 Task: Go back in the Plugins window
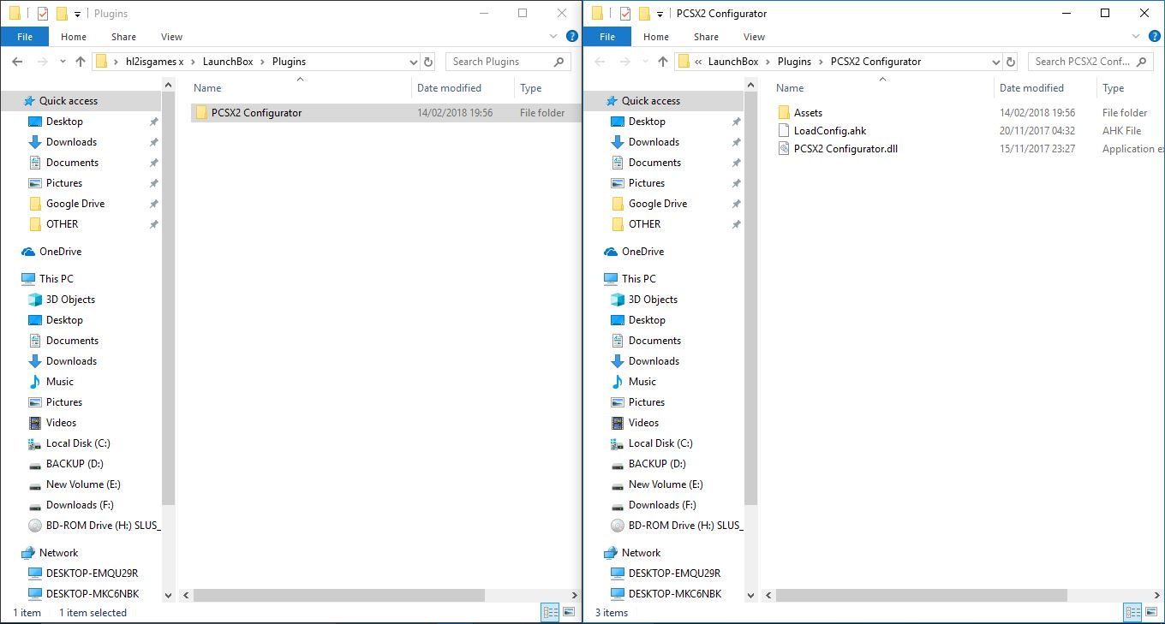click(18, 62)
